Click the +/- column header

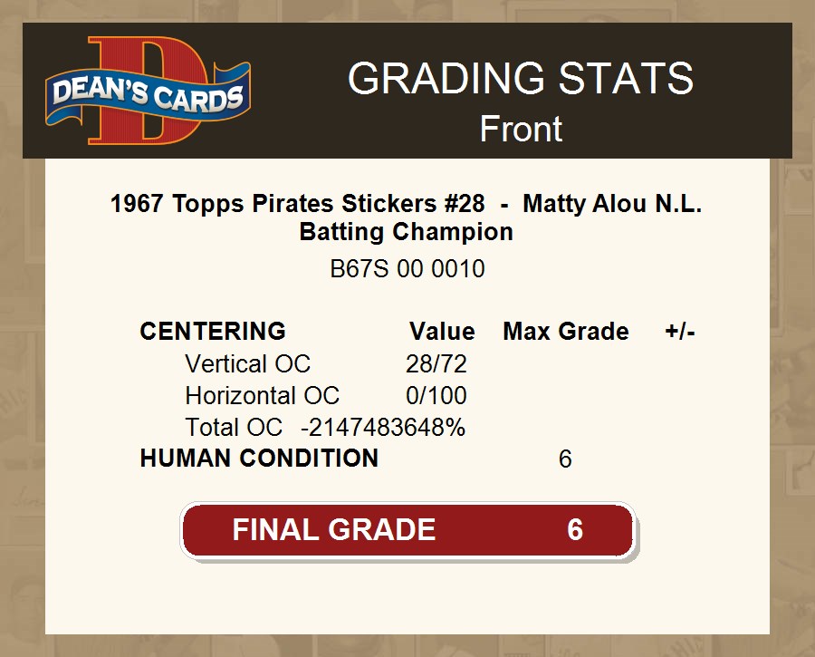click(x=680, y=332)
